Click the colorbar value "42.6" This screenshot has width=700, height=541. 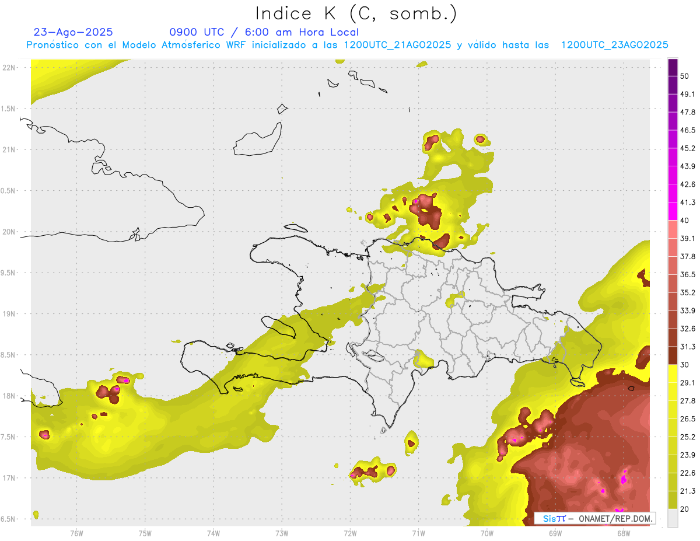(x=688, y=184)
